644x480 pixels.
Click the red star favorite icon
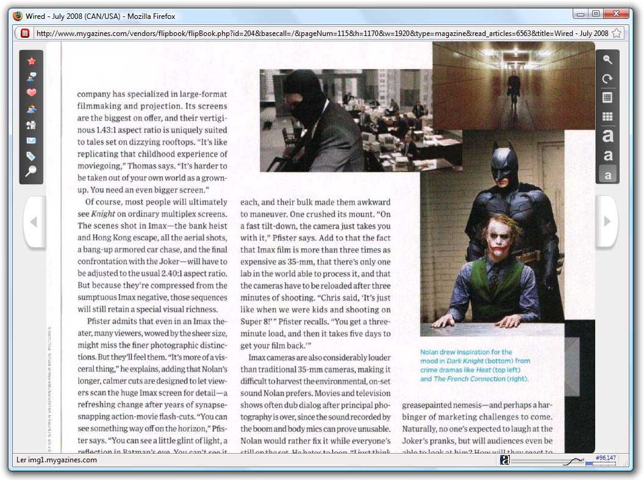[31, 61]
